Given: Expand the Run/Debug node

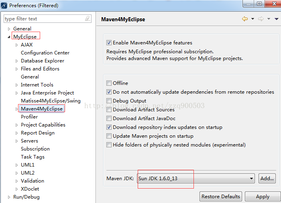Looking at the screenshot, I should 9,197.
